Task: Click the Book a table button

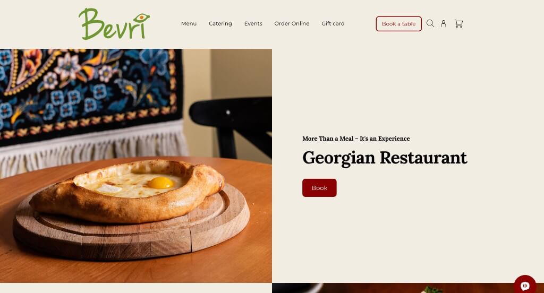Action: pyautogui.click(x=398, y=24)
